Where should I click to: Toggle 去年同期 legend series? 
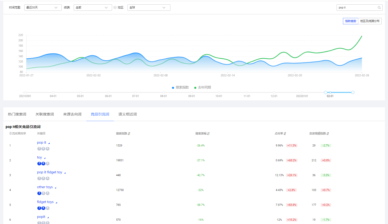click(x=202, y=88)
